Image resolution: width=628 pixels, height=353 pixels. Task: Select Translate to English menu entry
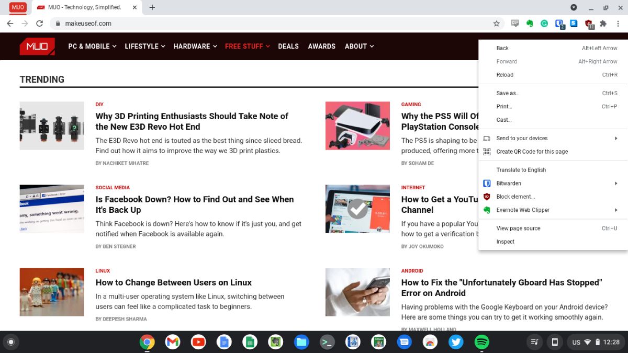pyautogui.click(x=553, y=170)
